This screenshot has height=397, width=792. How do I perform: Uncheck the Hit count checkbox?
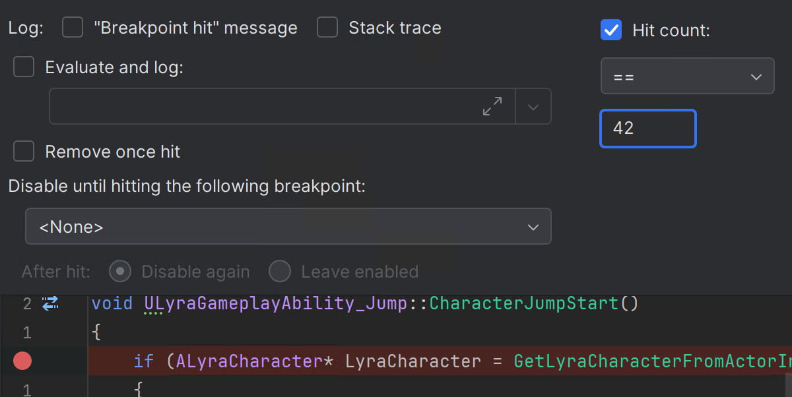coord(611,30)
